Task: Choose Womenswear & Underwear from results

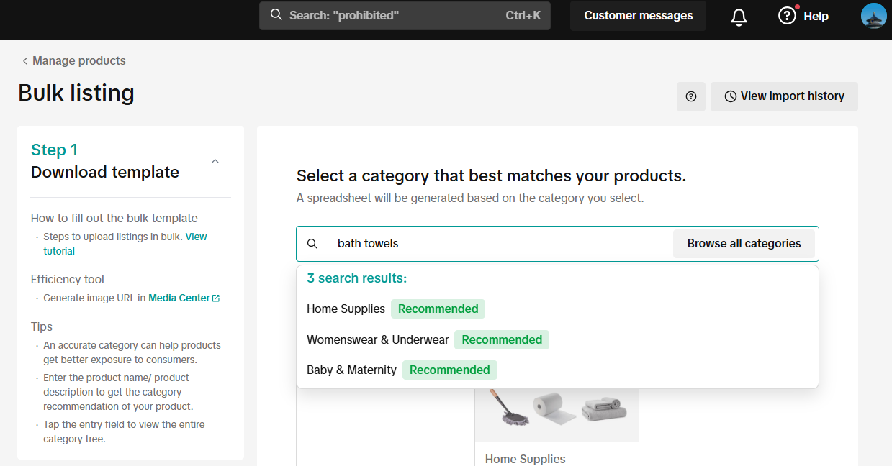Action: point(377,340)
